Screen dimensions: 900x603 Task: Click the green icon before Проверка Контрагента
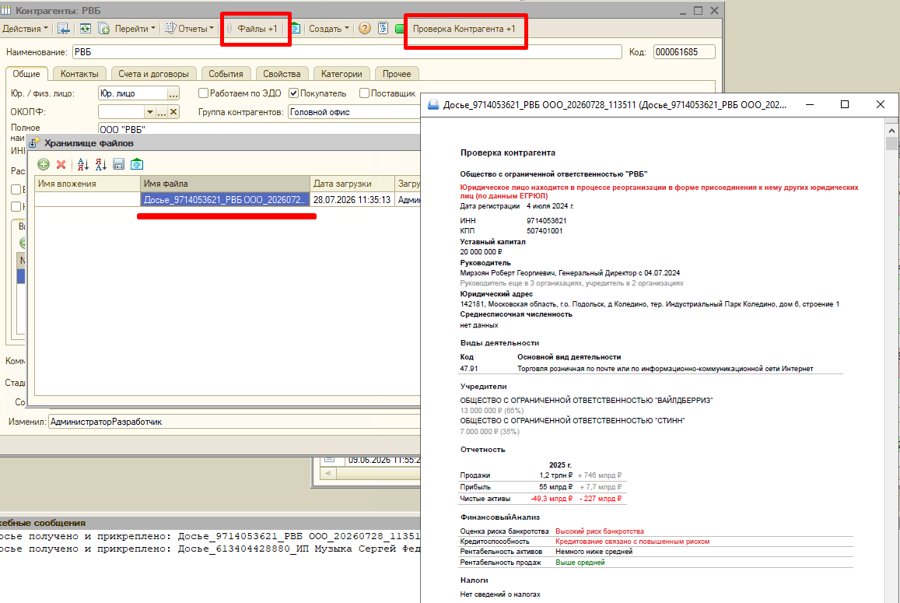(x=400, y=29)
